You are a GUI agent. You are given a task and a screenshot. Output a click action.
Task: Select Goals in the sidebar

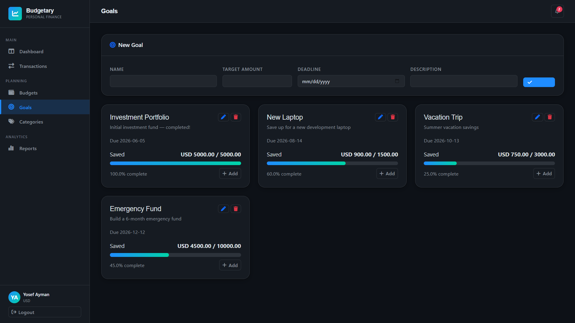(45, 107)
